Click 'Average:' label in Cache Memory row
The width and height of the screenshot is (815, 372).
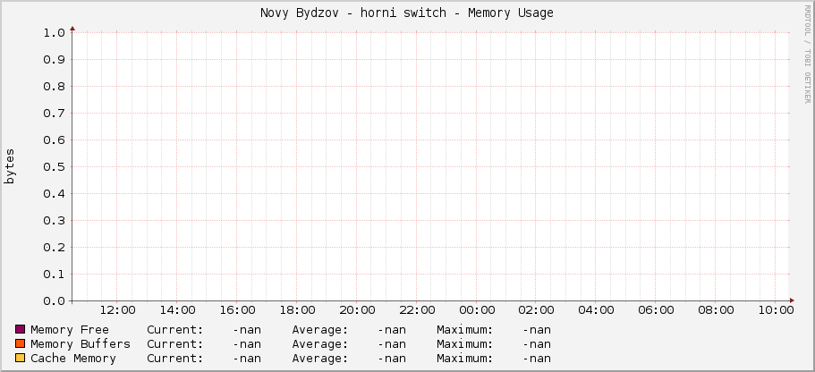320,359
